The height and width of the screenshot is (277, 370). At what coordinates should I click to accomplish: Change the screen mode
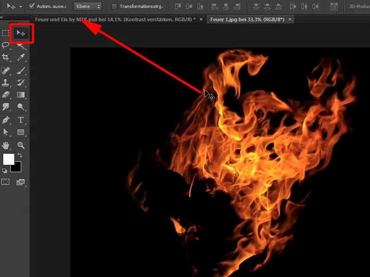[21, 182]
